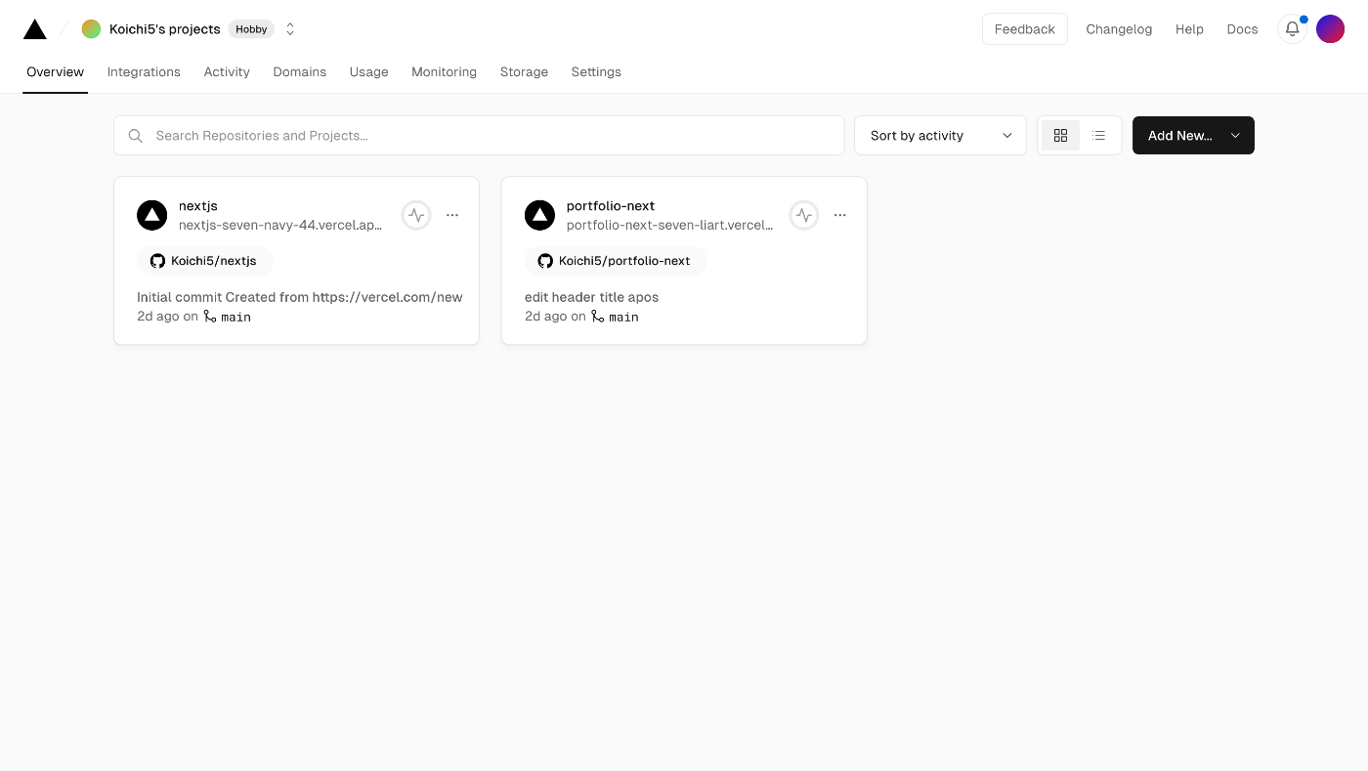The width and height of the screenshot is (1368, 771).
Task: Click the Koichi5's projects team name
Action: [165, 29]
